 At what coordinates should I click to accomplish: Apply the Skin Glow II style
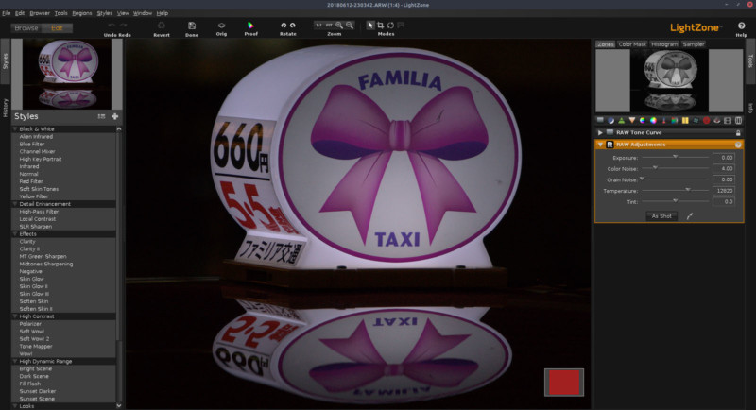point(34,286)
